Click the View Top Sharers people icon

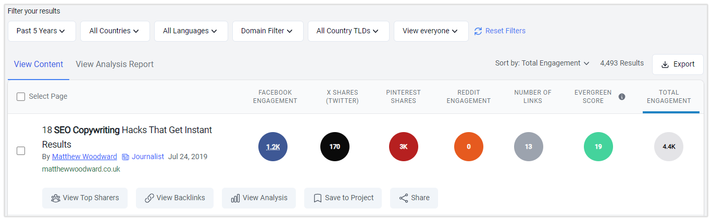click(x=56, y=198)
